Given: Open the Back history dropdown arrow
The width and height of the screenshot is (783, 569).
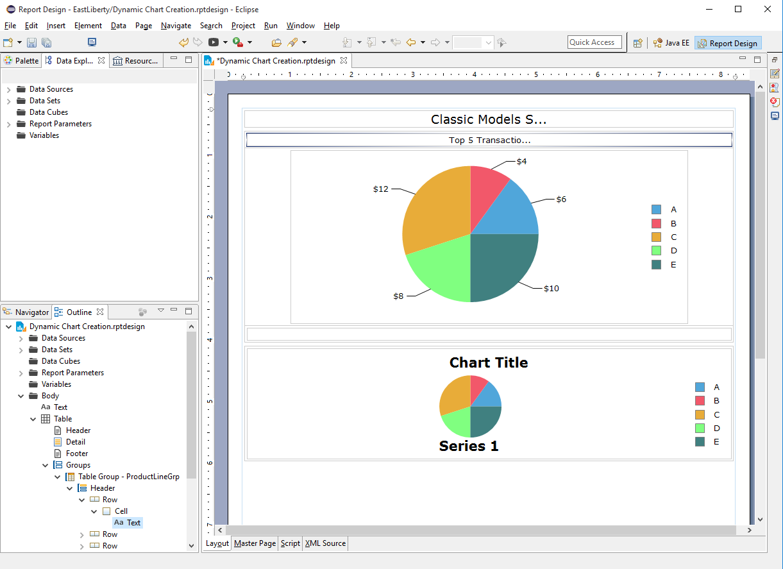Looking at the screenshot, I should [423, 42].
